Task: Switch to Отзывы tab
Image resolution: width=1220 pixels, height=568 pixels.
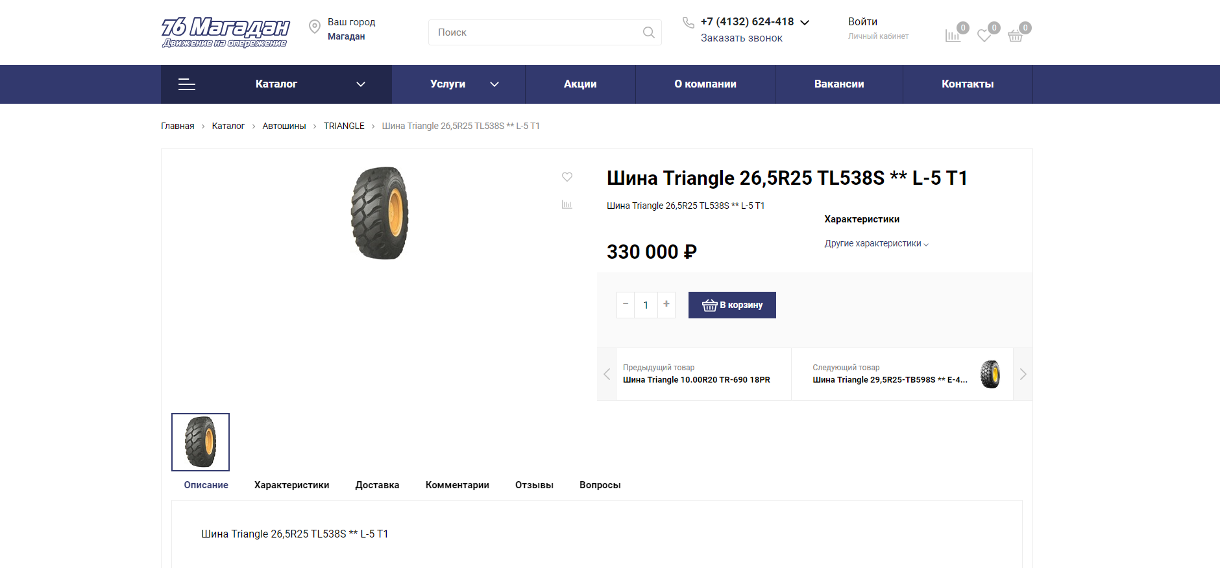Action: (x=534, y=485)
